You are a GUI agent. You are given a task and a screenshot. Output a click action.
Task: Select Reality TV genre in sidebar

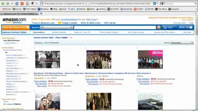(10, 87)
